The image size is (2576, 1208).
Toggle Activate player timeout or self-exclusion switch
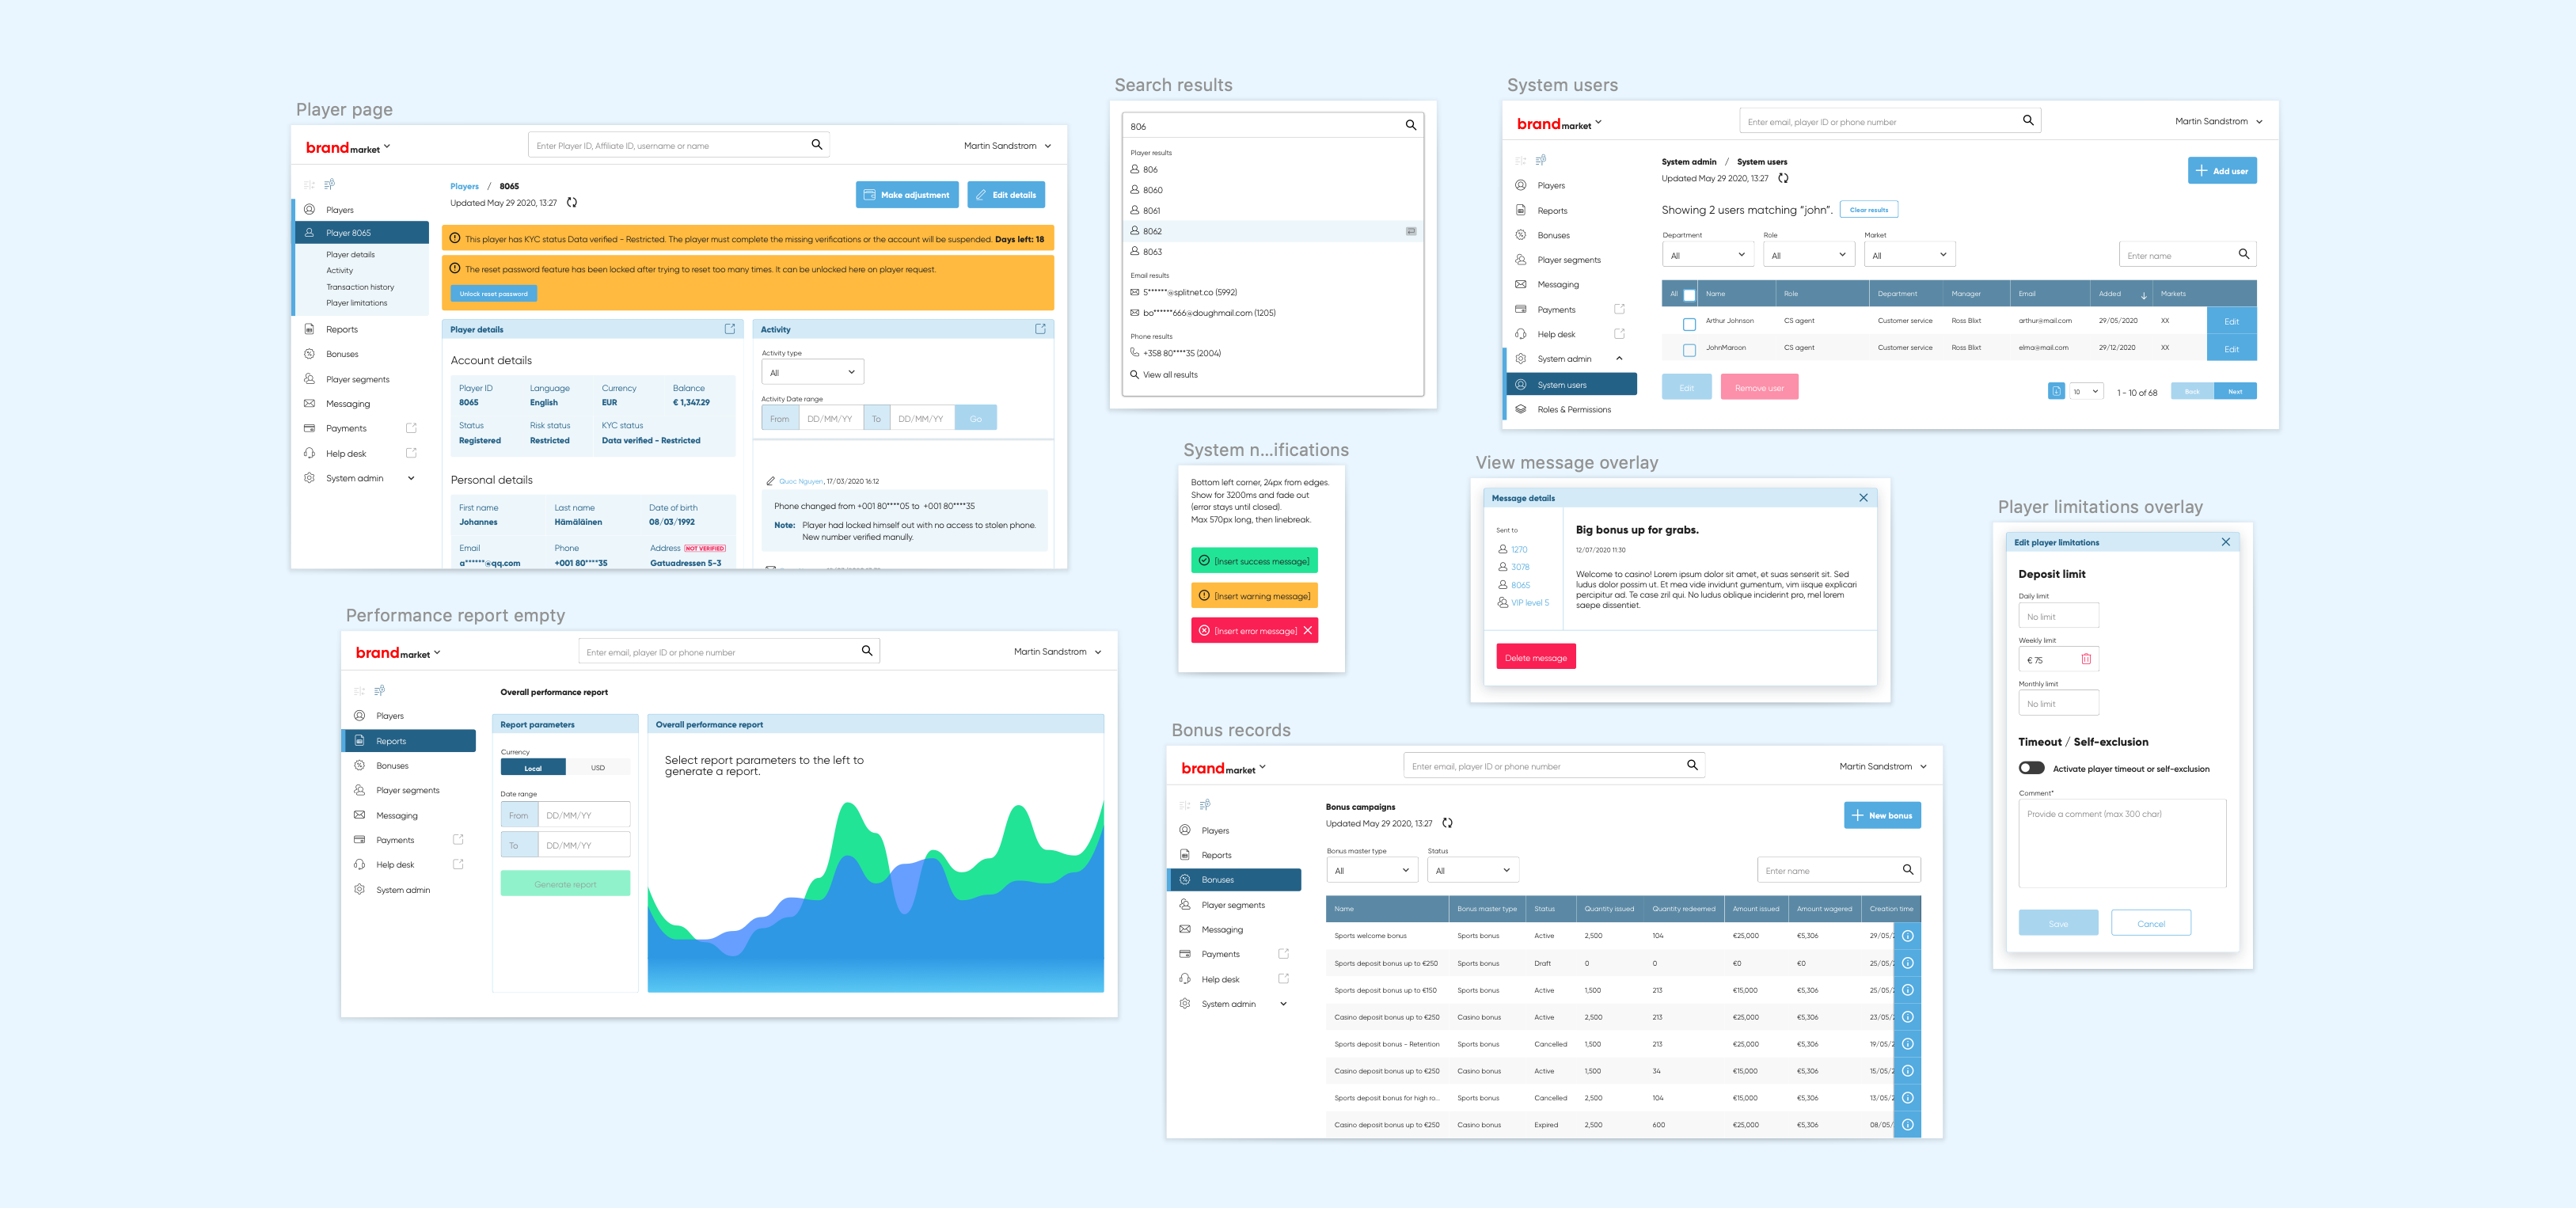point(2031,768)
